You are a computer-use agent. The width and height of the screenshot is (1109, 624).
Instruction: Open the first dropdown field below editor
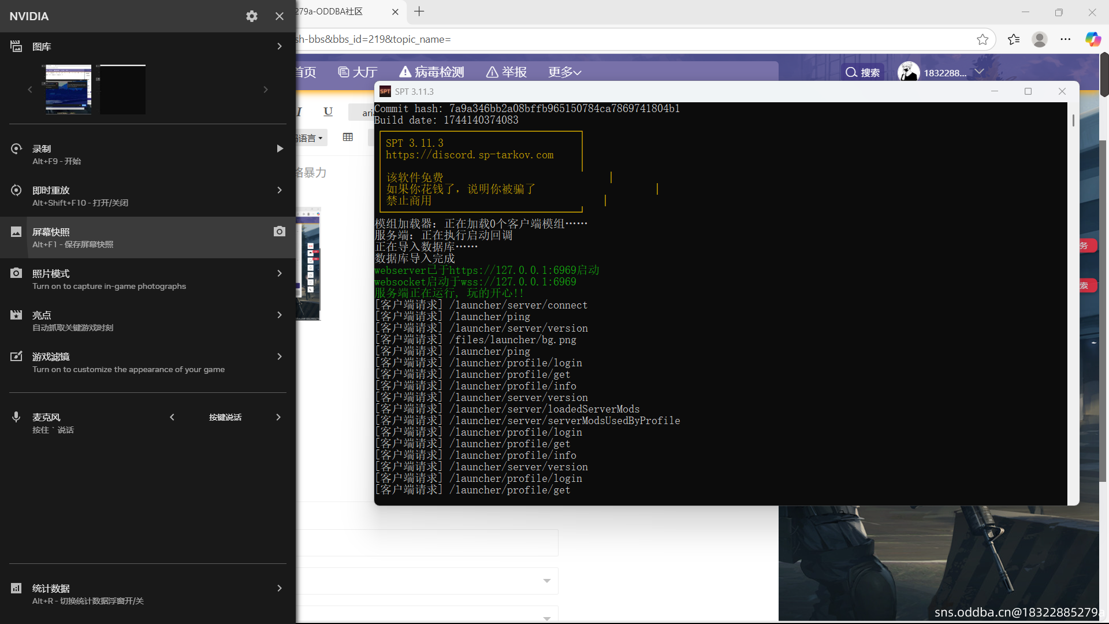point(427,581)
